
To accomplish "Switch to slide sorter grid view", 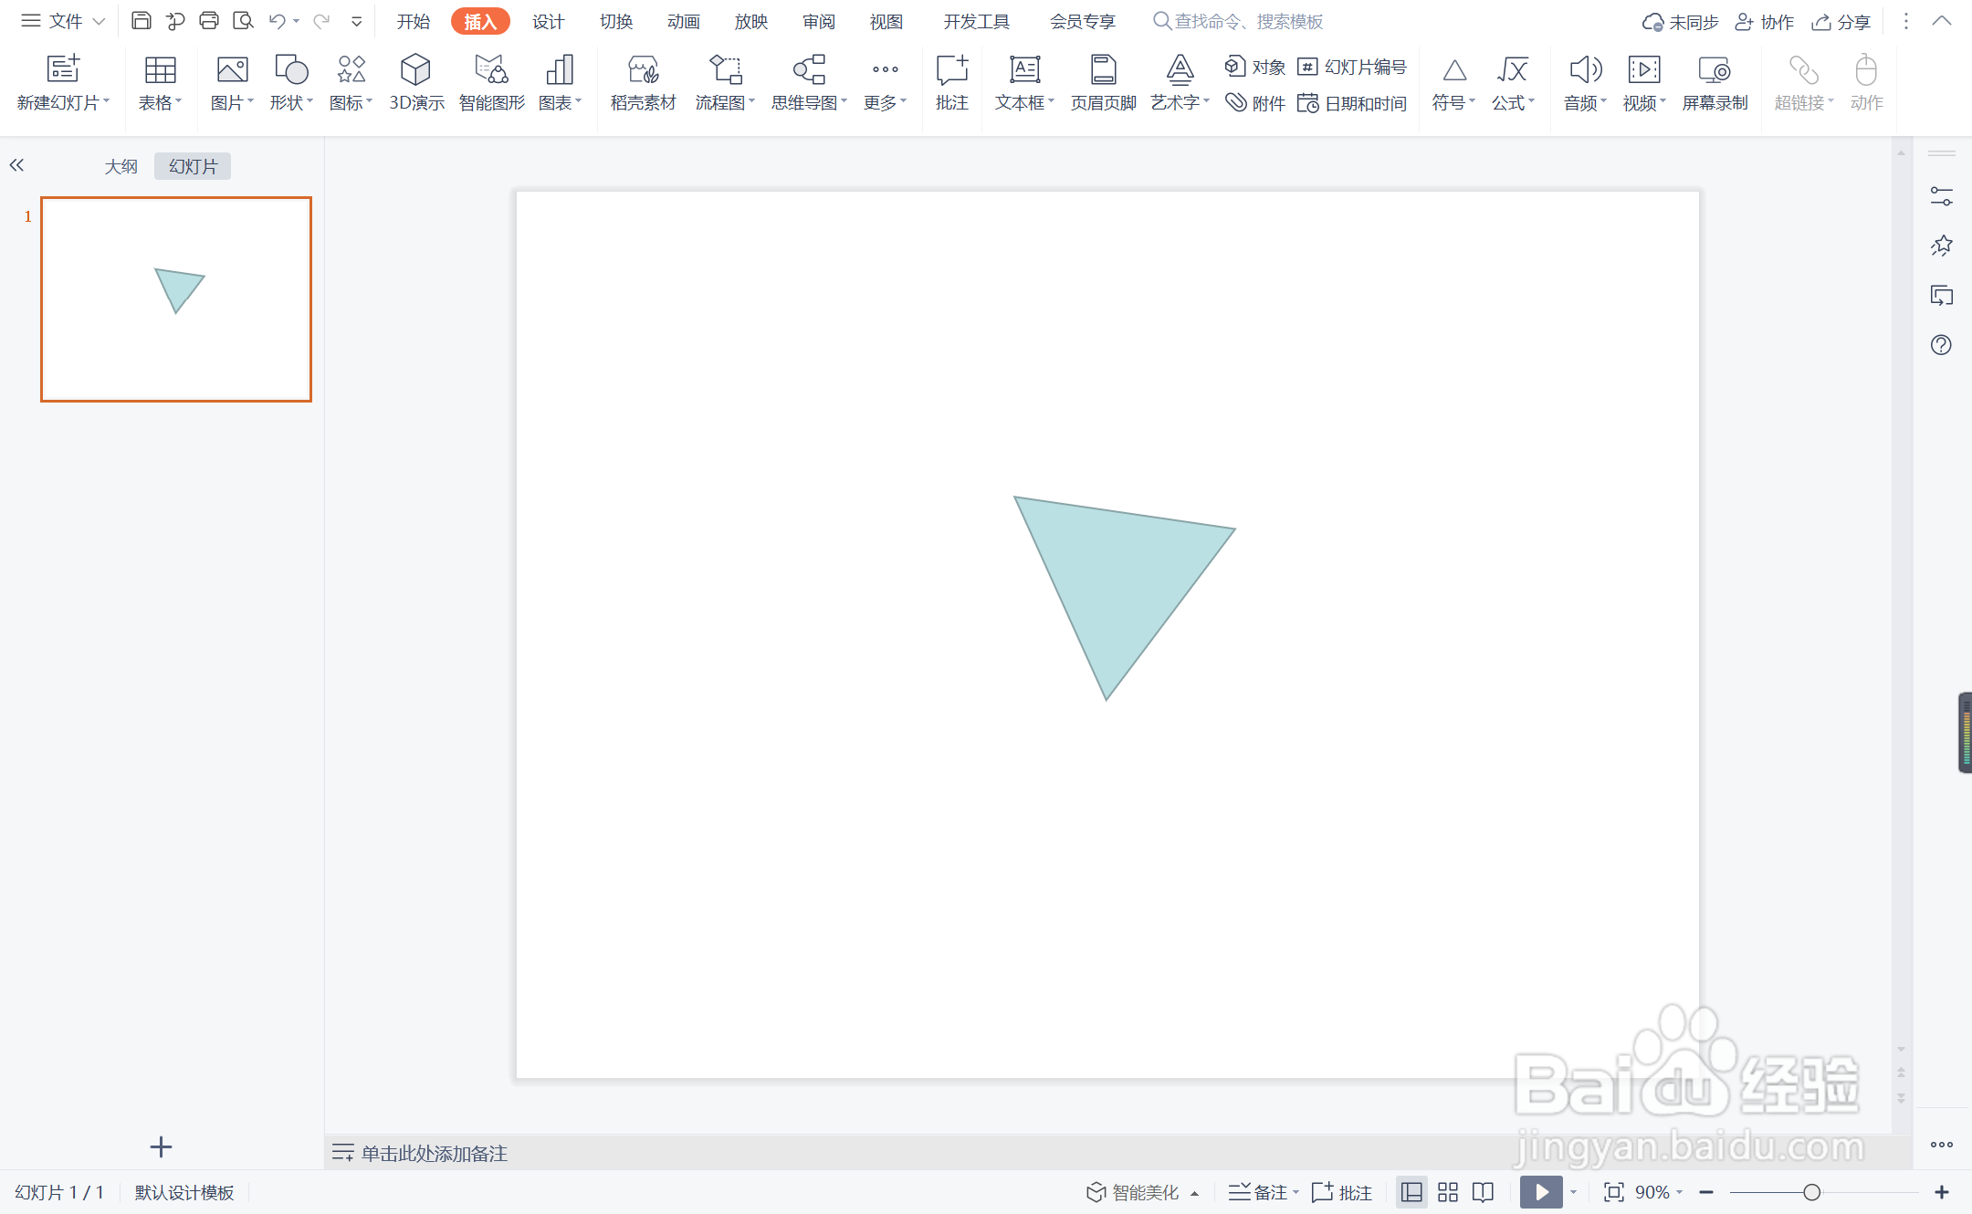I will [x=1448, y=1192].
